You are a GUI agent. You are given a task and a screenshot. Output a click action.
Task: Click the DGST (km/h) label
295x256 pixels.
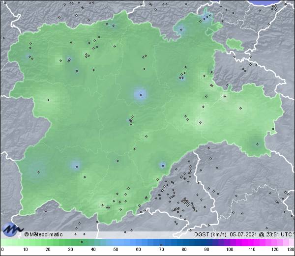[x=210, y=234]
